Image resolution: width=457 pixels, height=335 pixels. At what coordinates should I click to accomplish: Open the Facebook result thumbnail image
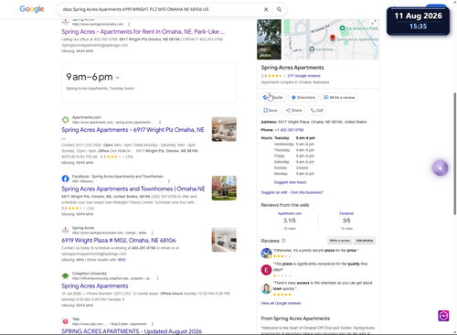click(224, 188)
